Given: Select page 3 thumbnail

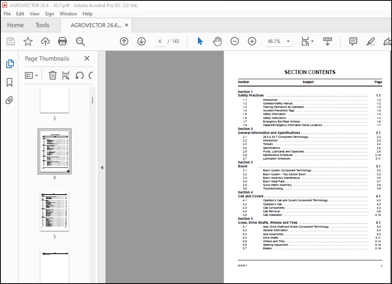Looking at the screenshot, I should tap(55, 100).
